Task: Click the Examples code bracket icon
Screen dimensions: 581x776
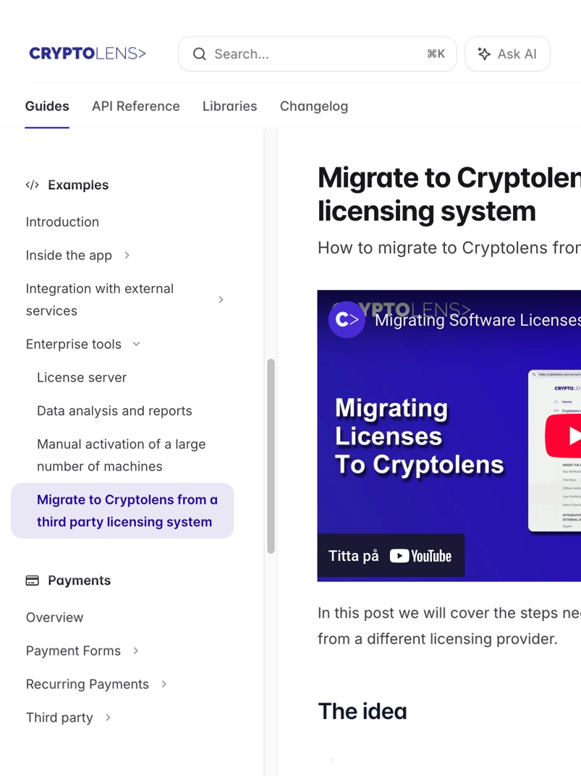Action: coord(32,185)
